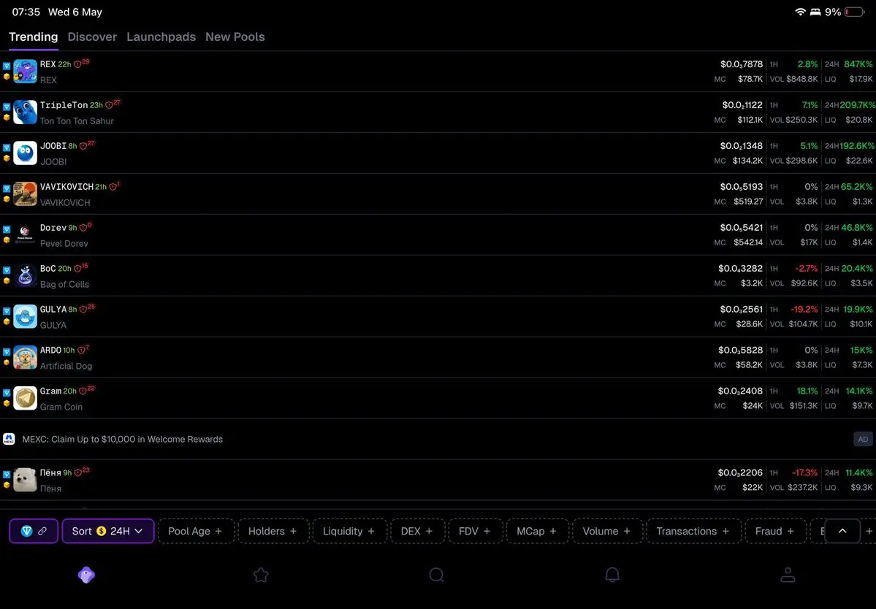Select the Pevel Dorev subtitle

tap(64, 244)
